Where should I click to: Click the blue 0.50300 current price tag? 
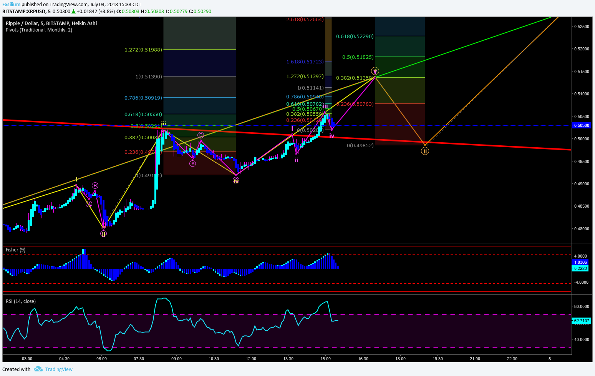581,125
